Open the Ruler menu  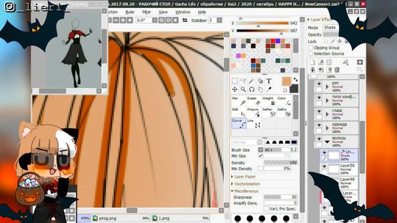tap(130, 12)
